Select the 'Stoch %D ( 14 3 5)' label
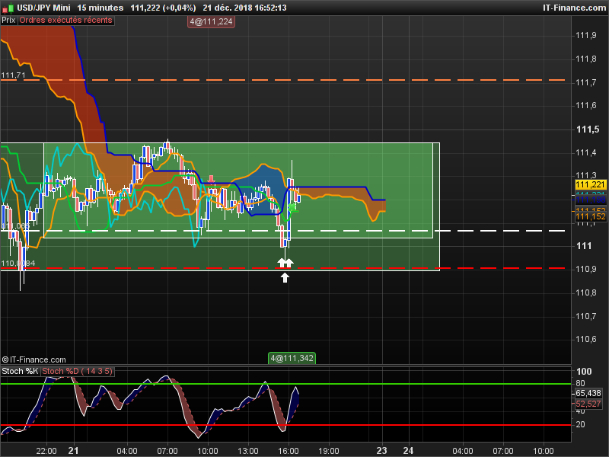Image resolution: width=609 pixels, height=457 pixels. [x=77, y=371]
